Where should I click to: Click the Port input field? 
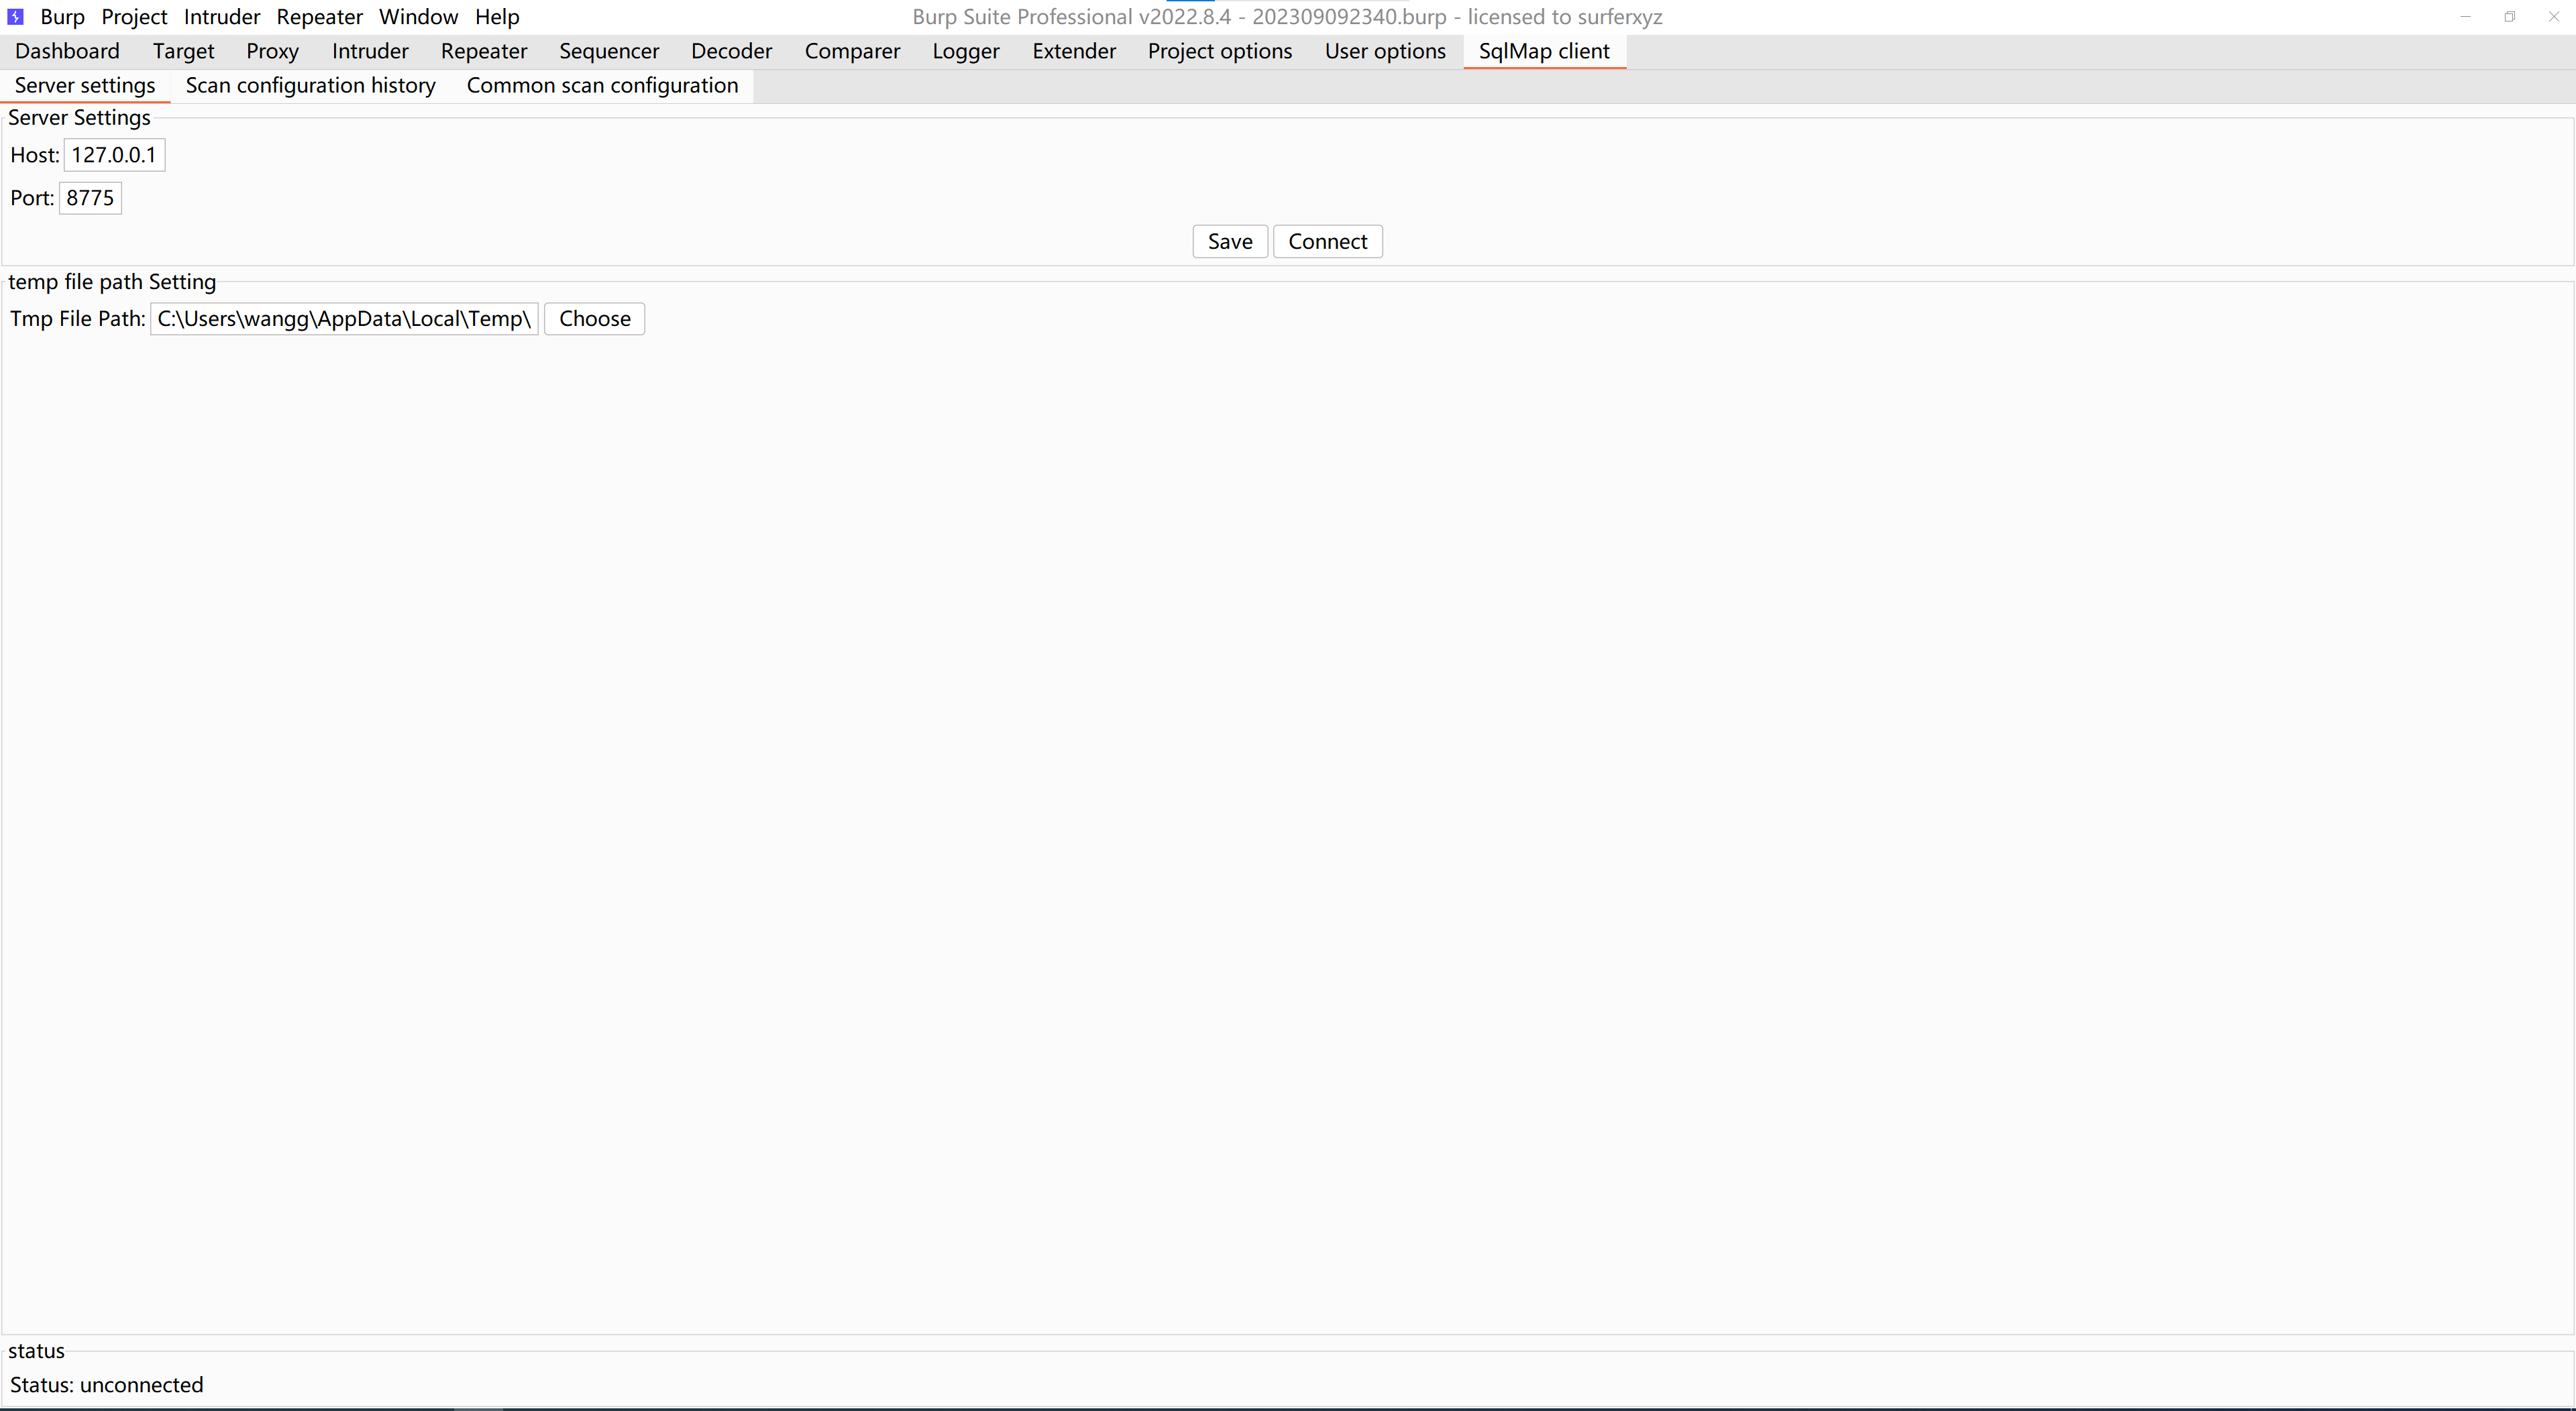[x=90, y=198]
